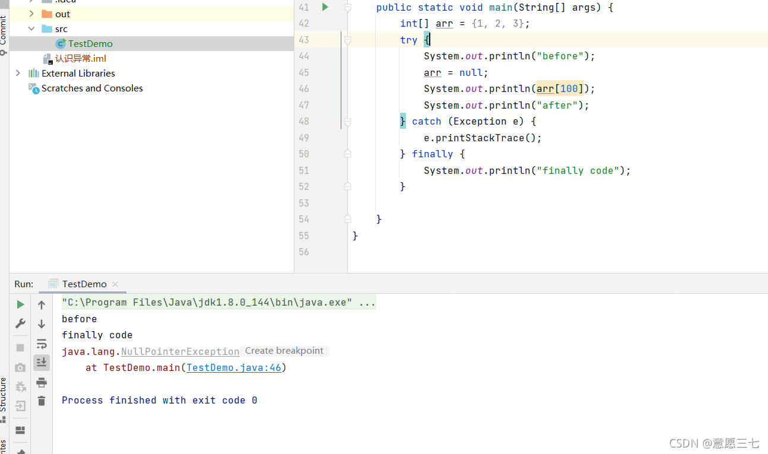The image size is (768, 454).
Task: Click line number 46 in the gutter
Action: point(304,88)
